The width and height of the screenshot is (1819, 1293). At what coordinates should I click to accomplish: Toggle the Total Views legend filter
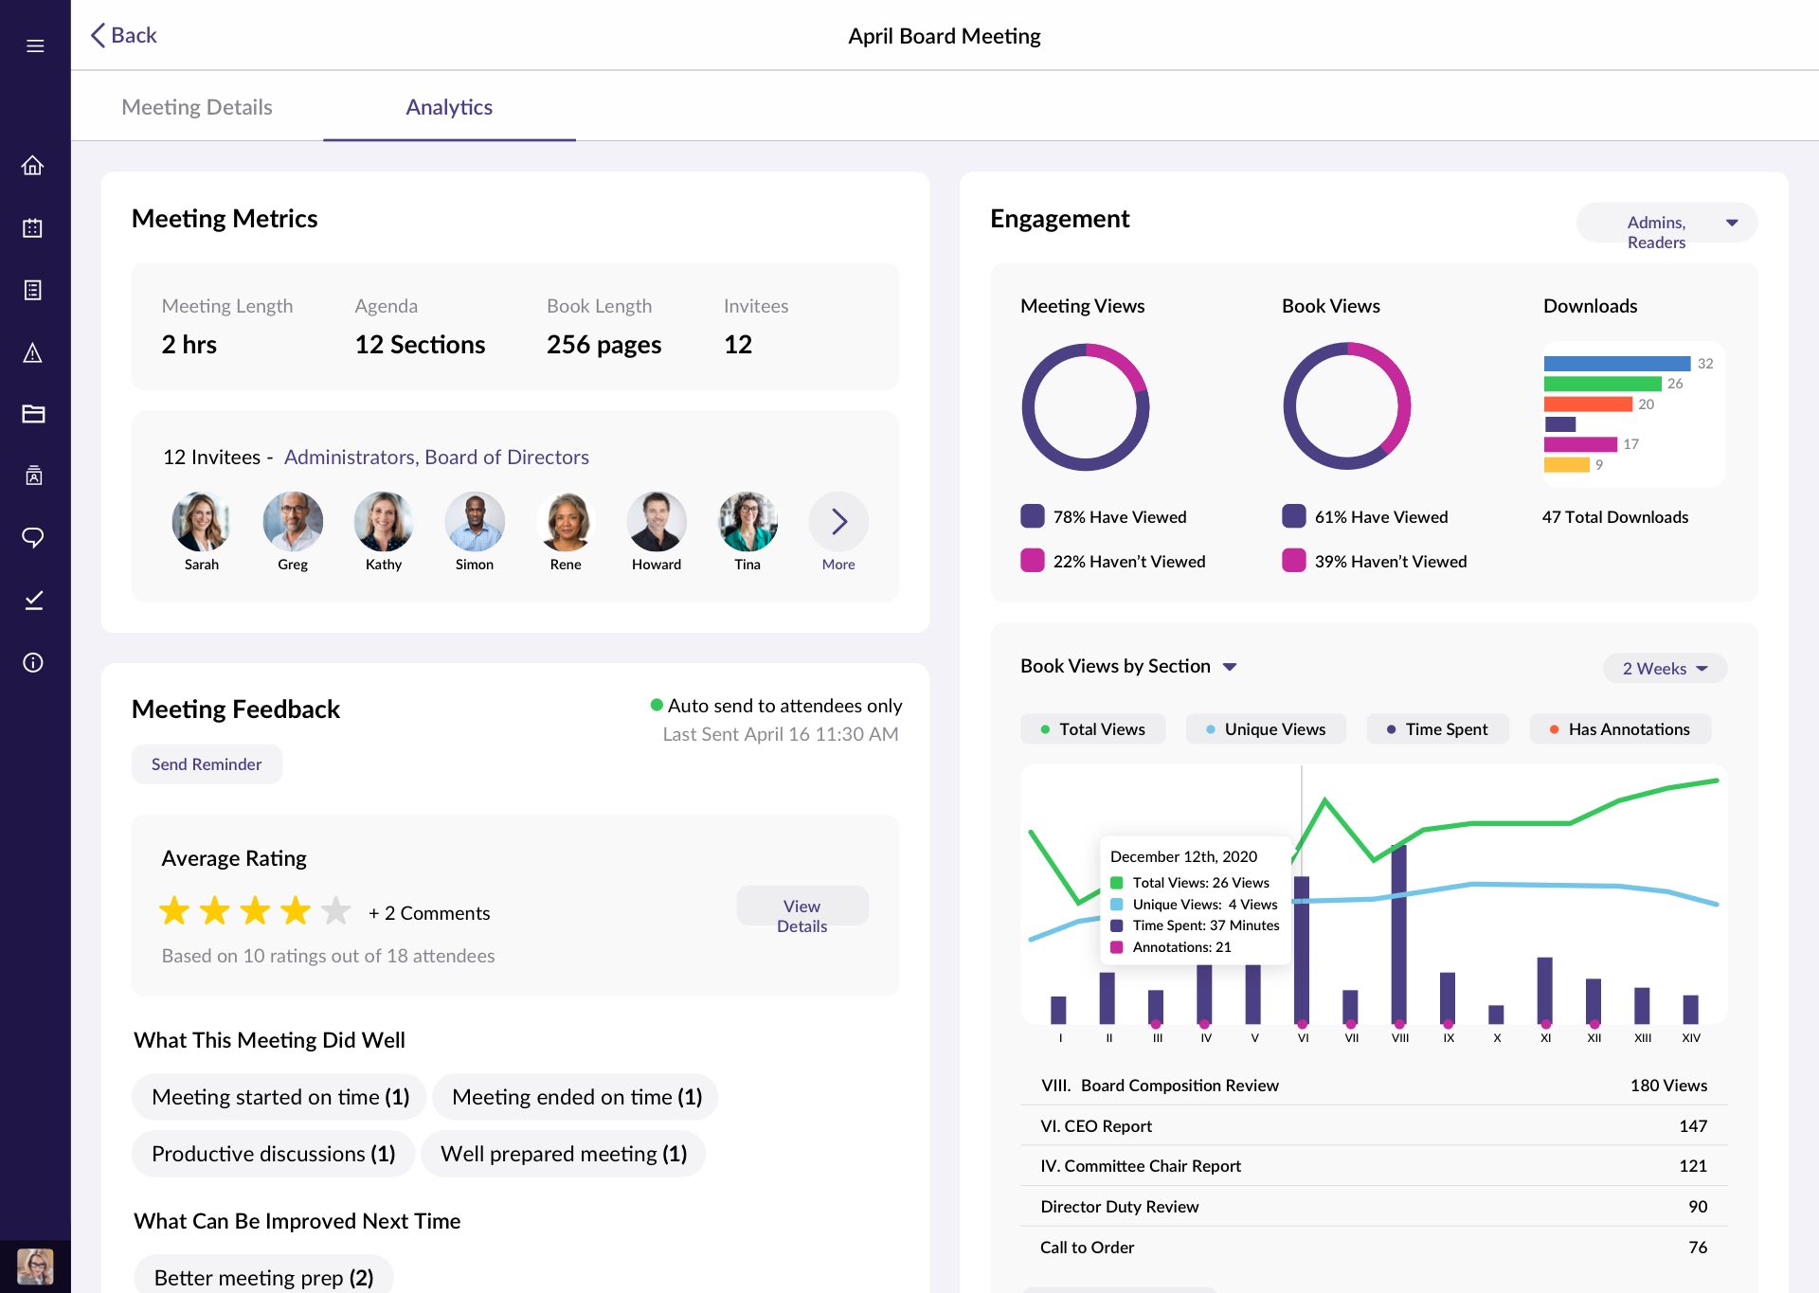(x=1092, y=728)
